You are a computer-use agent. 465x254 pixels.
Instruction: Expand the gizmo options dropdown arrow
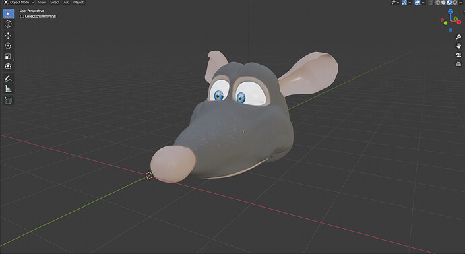pos(410,3)
